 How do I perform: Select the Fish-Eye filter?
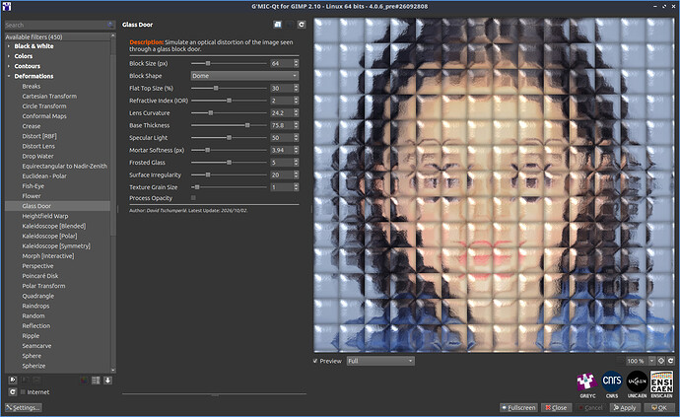point(33,186)
